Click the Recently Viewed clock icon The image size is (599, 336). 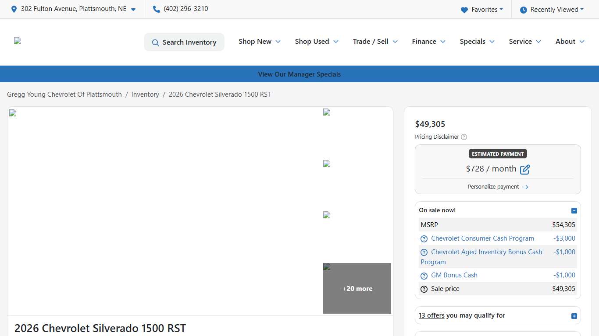tap(523, 10)
